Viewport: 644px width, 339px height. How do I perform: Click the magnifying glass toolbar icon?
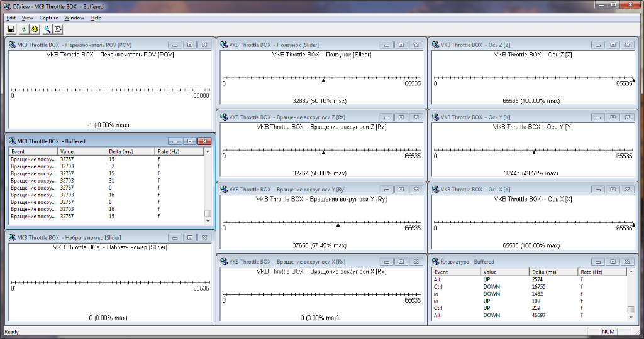47,29
